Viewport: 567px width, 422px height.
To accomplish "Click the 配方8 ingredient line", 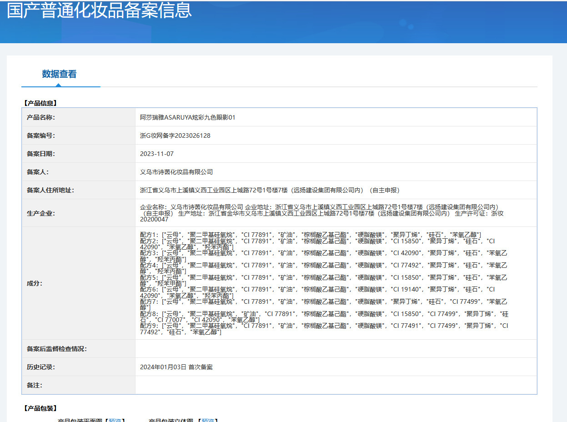I will tap(324, 317).
